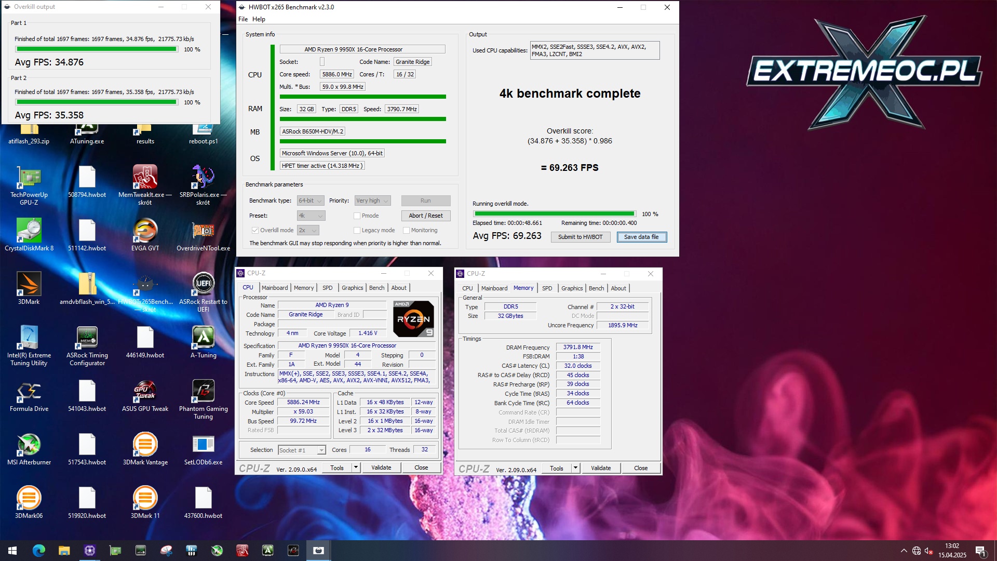Click the Windows Start button

pyautogui.click(x=12, y=551)
